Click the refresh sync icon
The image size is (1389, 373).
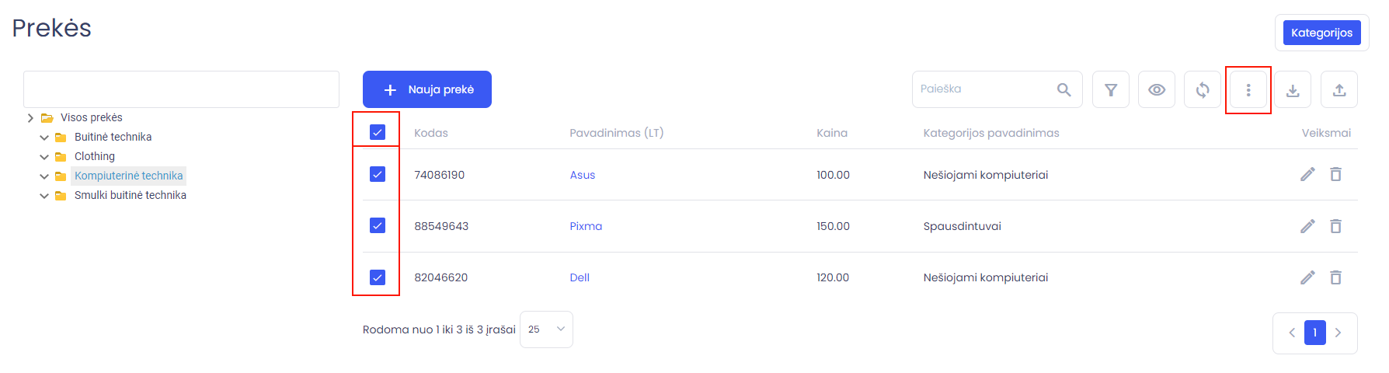pyautogui.click(x=1203, y=89)
